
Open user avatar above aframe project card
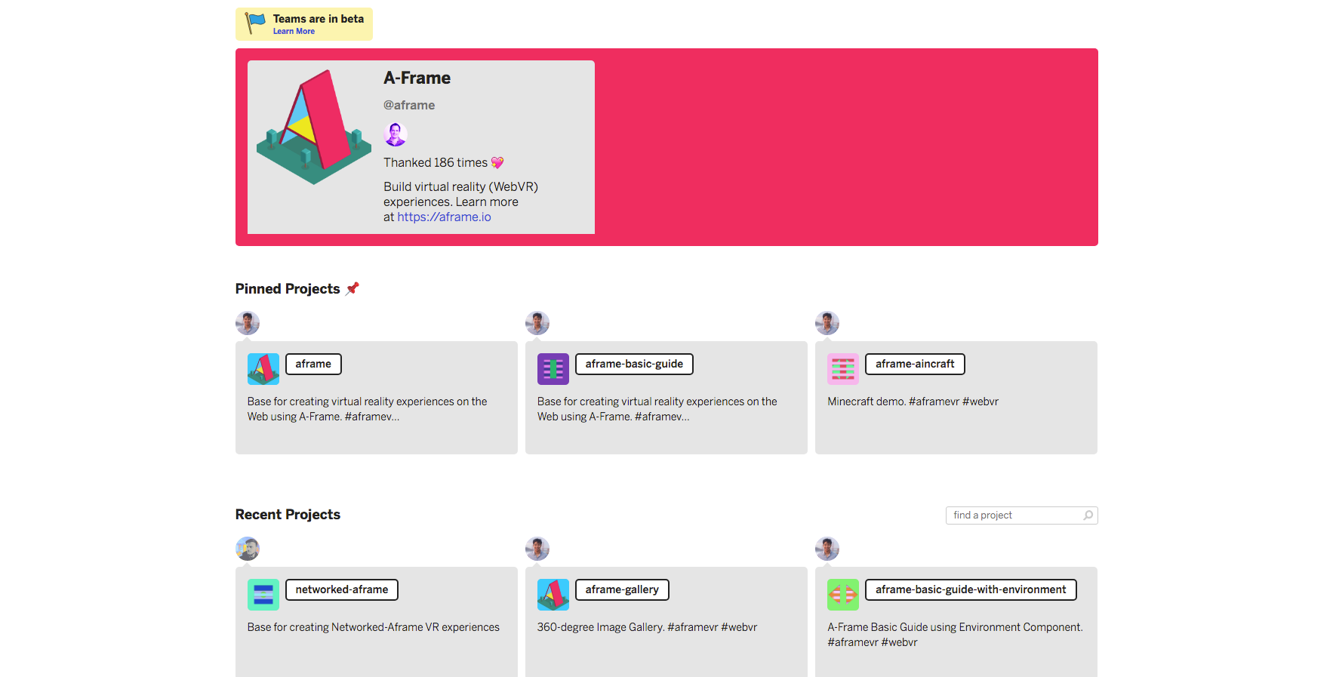click(248, 323)
